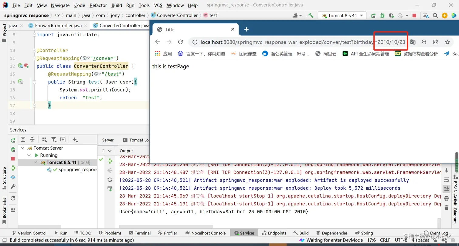Click Collapse All in Services toolbar
The height and width of the screenshot is (246, 459).
(x=32, y=140)
